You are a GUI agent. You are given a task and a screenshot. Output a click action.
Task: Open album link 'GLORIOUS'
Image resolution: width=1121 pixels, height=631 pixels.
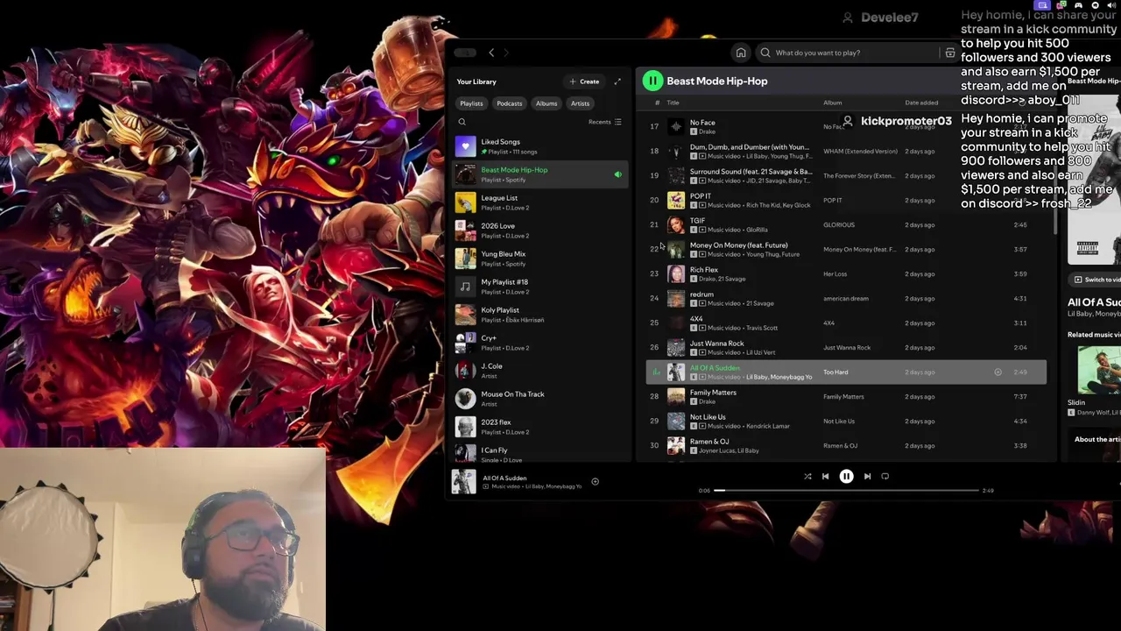click(839, 225)
